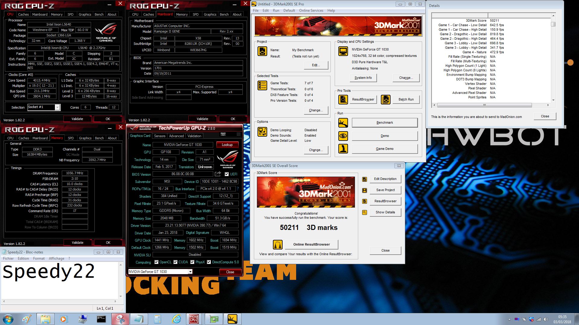Open Command Prompt taskbar icon
The image size is (579, 325).
(101, 319)
